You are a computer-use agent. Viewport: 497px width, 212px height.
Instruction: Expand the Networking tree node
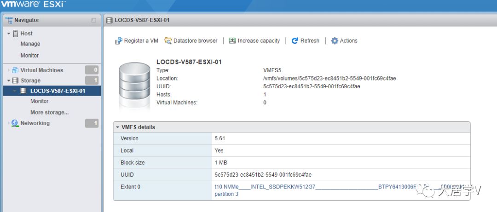click(9, 123)
